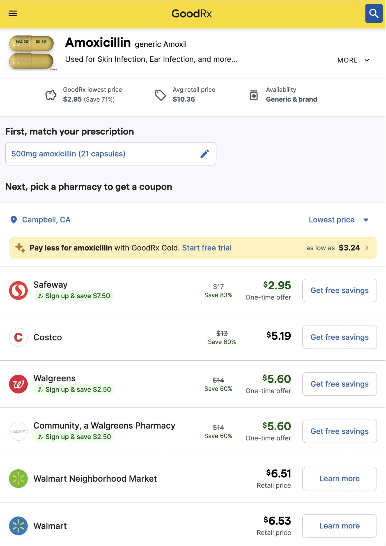The image size is (386, 546).
Task: Click the location pin icon
Action: (x=13, y=220)
